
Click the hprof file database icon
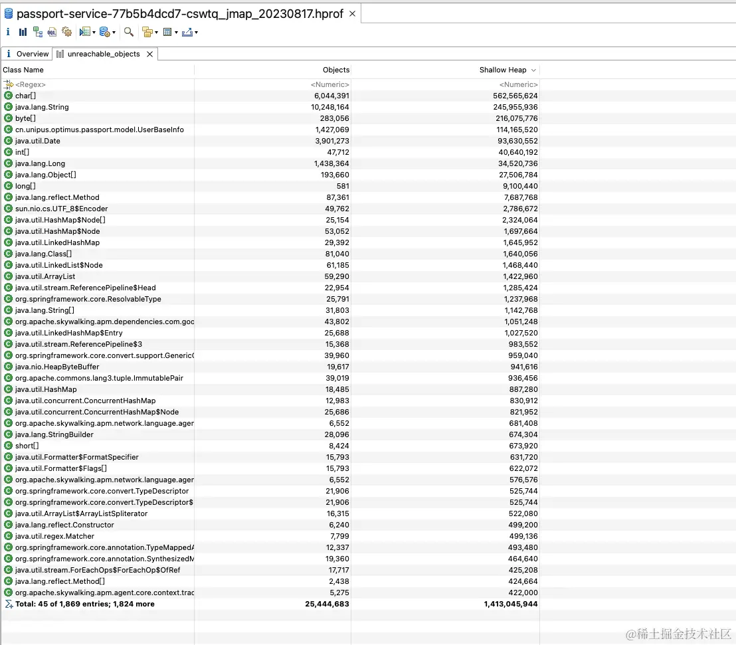click(x=9, y=13)
